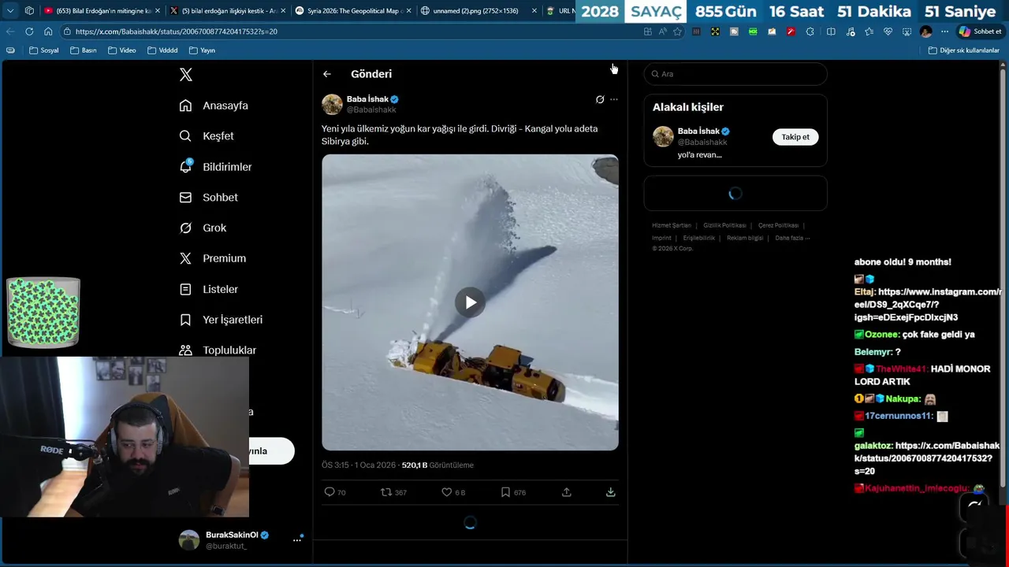Click the reply icon with 70 comments
Image resolution: width=1009 pixels, height=567 pixels.
335,492
